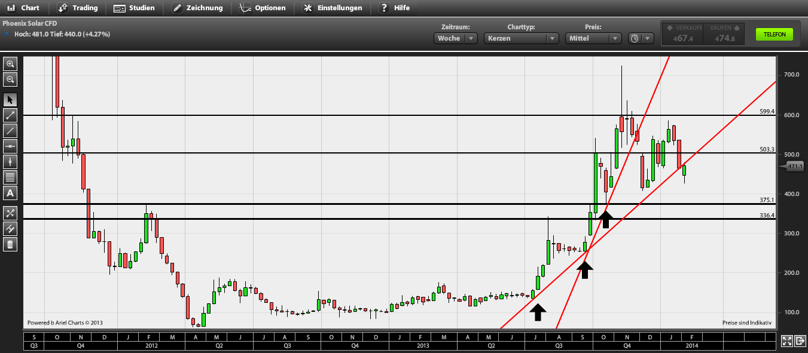Screen dimensions: 808x353
Task: Click the 2012 year label on timeline
Action: [x=151, y=345]
